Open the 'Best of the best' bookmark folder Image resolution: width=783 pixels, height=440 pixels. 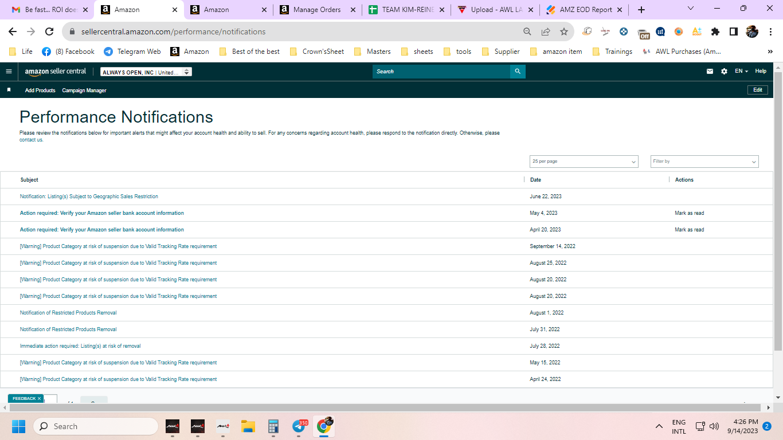coord(250,52)
